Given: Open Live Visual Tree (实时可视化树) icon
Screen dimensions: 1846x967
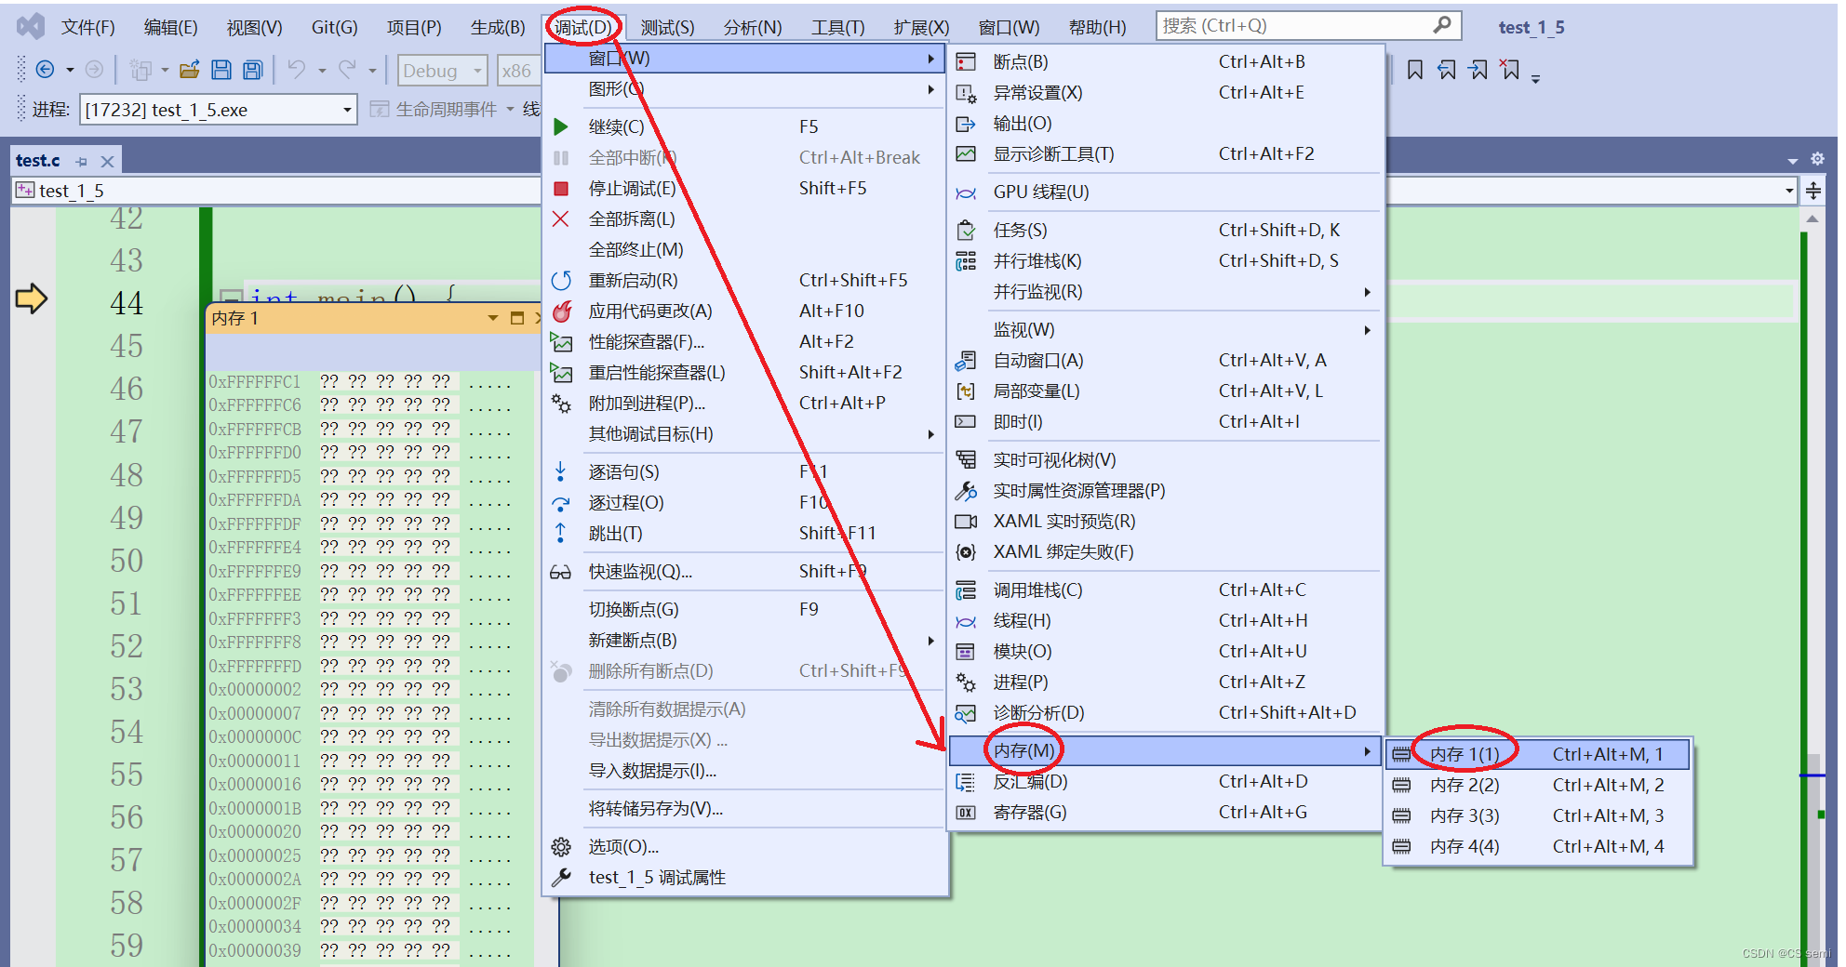Looking at the screenshot, I should tap(966, 460).
